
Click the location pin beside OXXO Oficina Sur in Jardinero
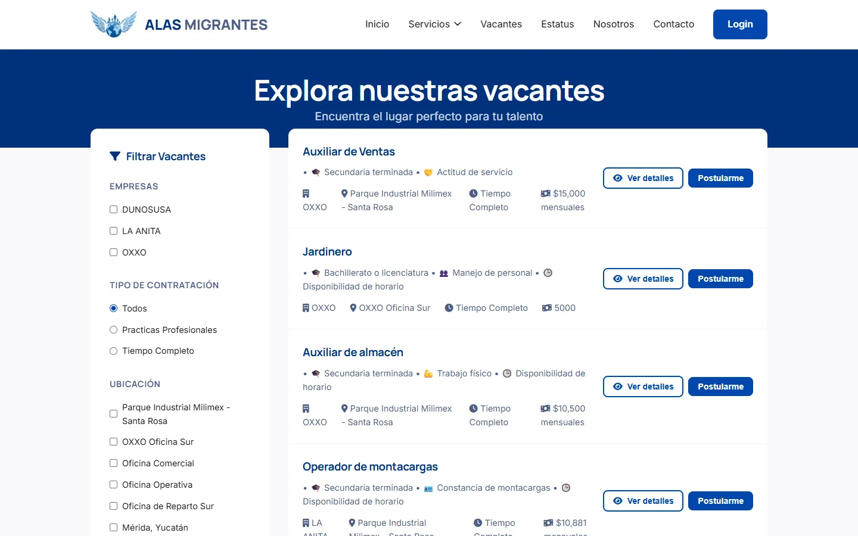(x=353, y=308)
